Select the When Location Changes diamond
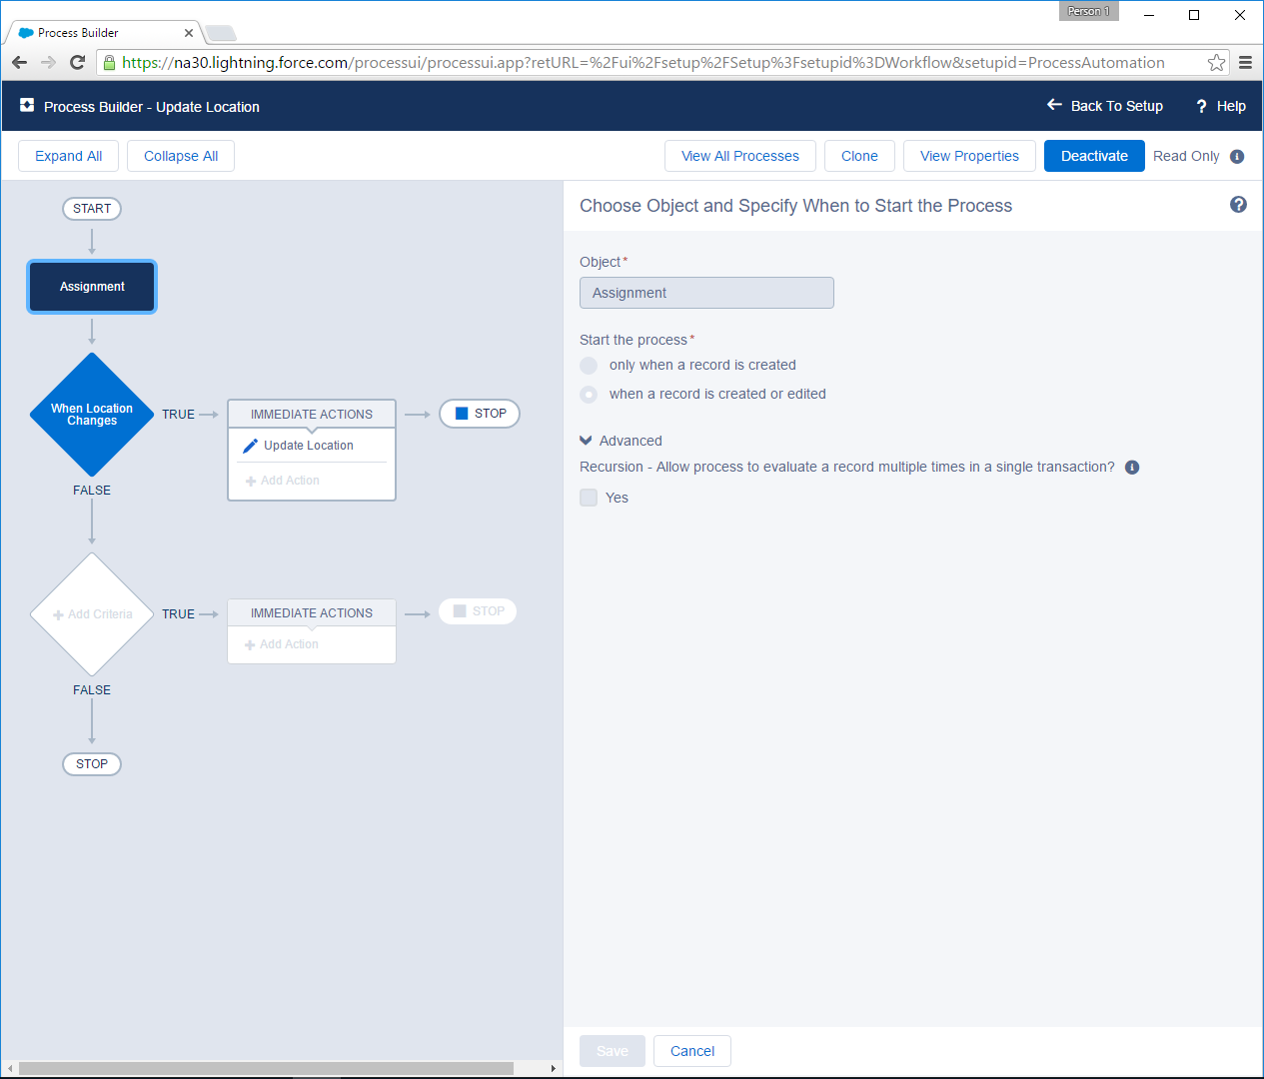The width and height of the screenshot is (1264, 1079). [92, 415]
